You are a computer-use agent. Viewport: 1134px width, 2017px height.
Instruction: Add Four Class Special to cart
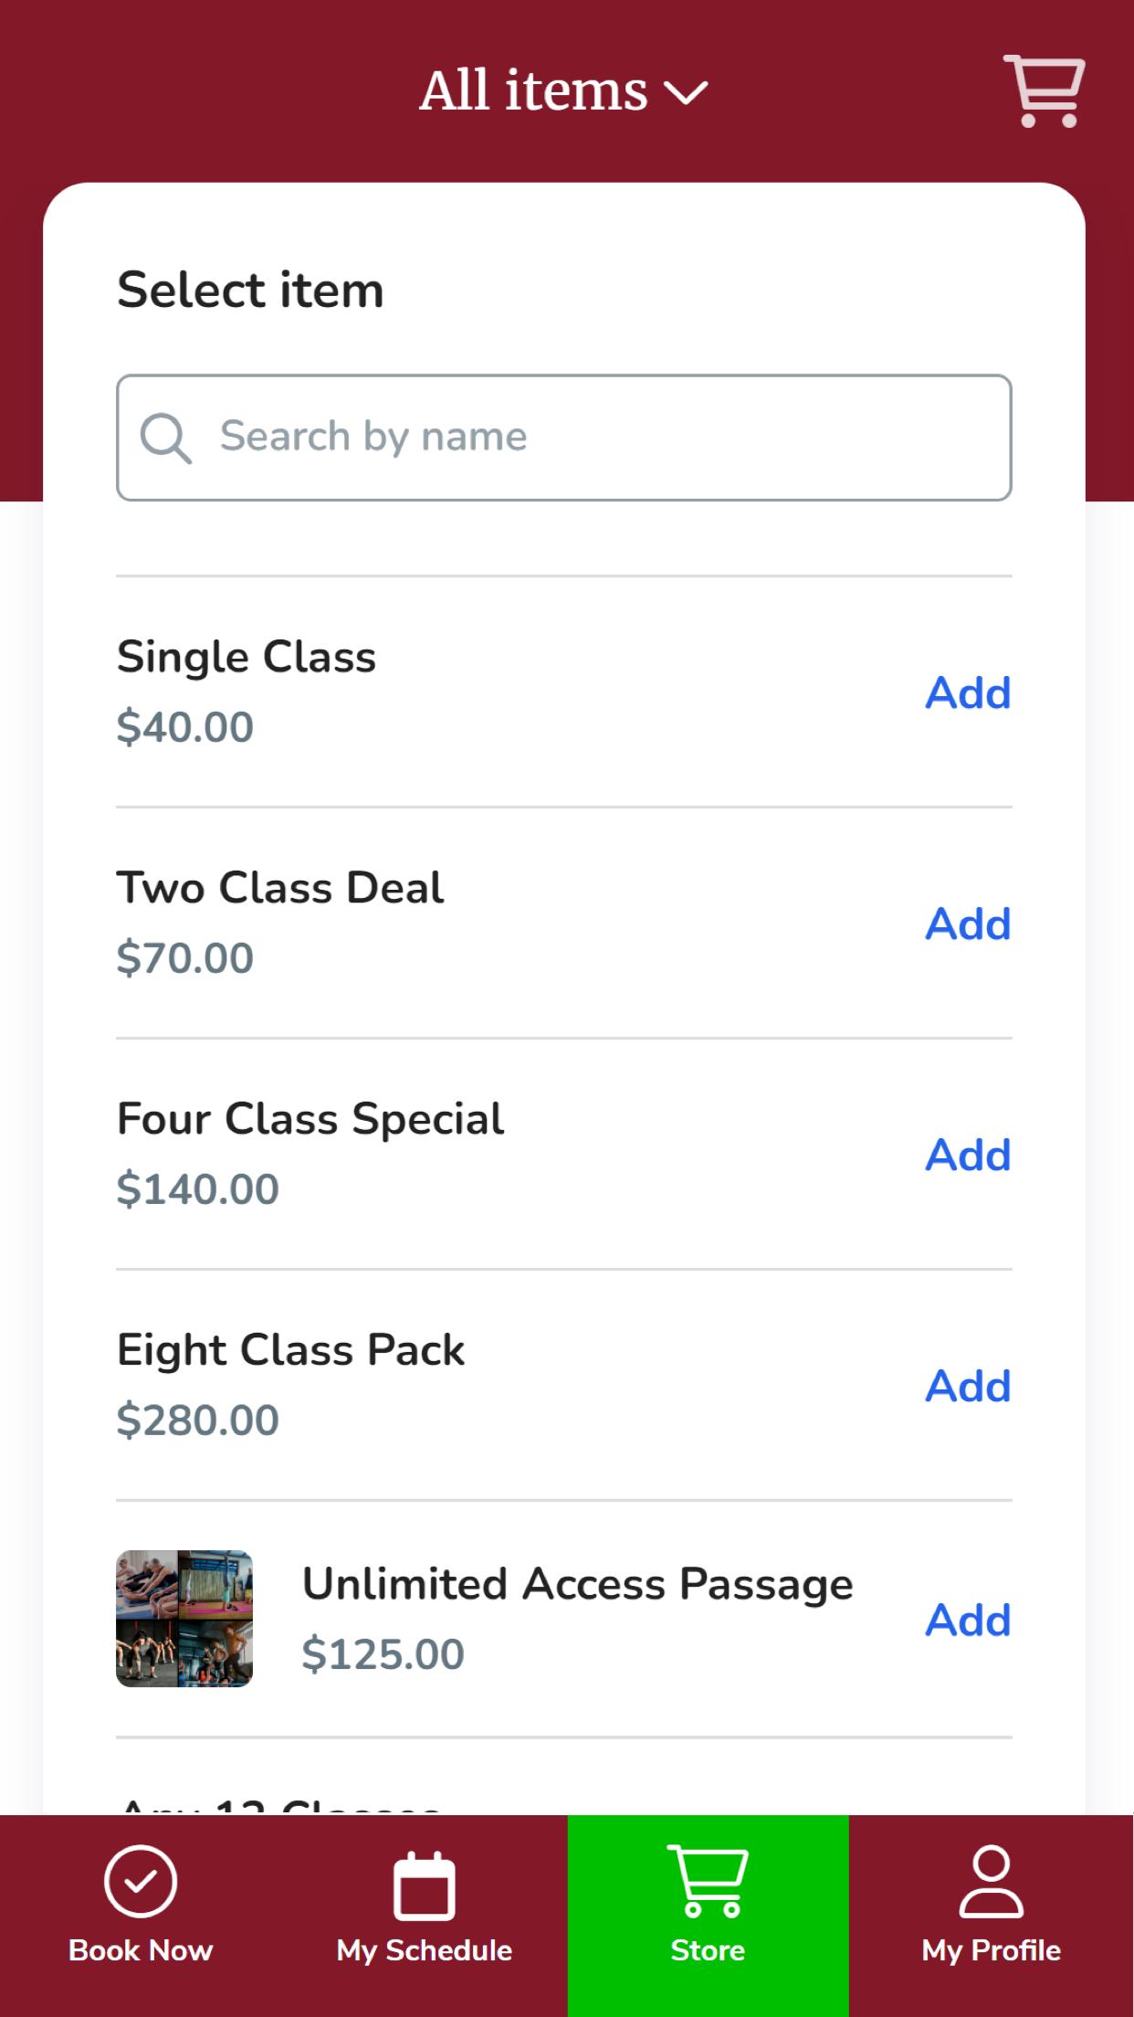(968, 1155)
